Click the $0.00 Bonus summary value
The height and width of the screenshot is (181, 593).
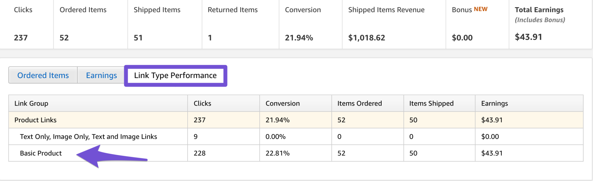pos(462,38)
